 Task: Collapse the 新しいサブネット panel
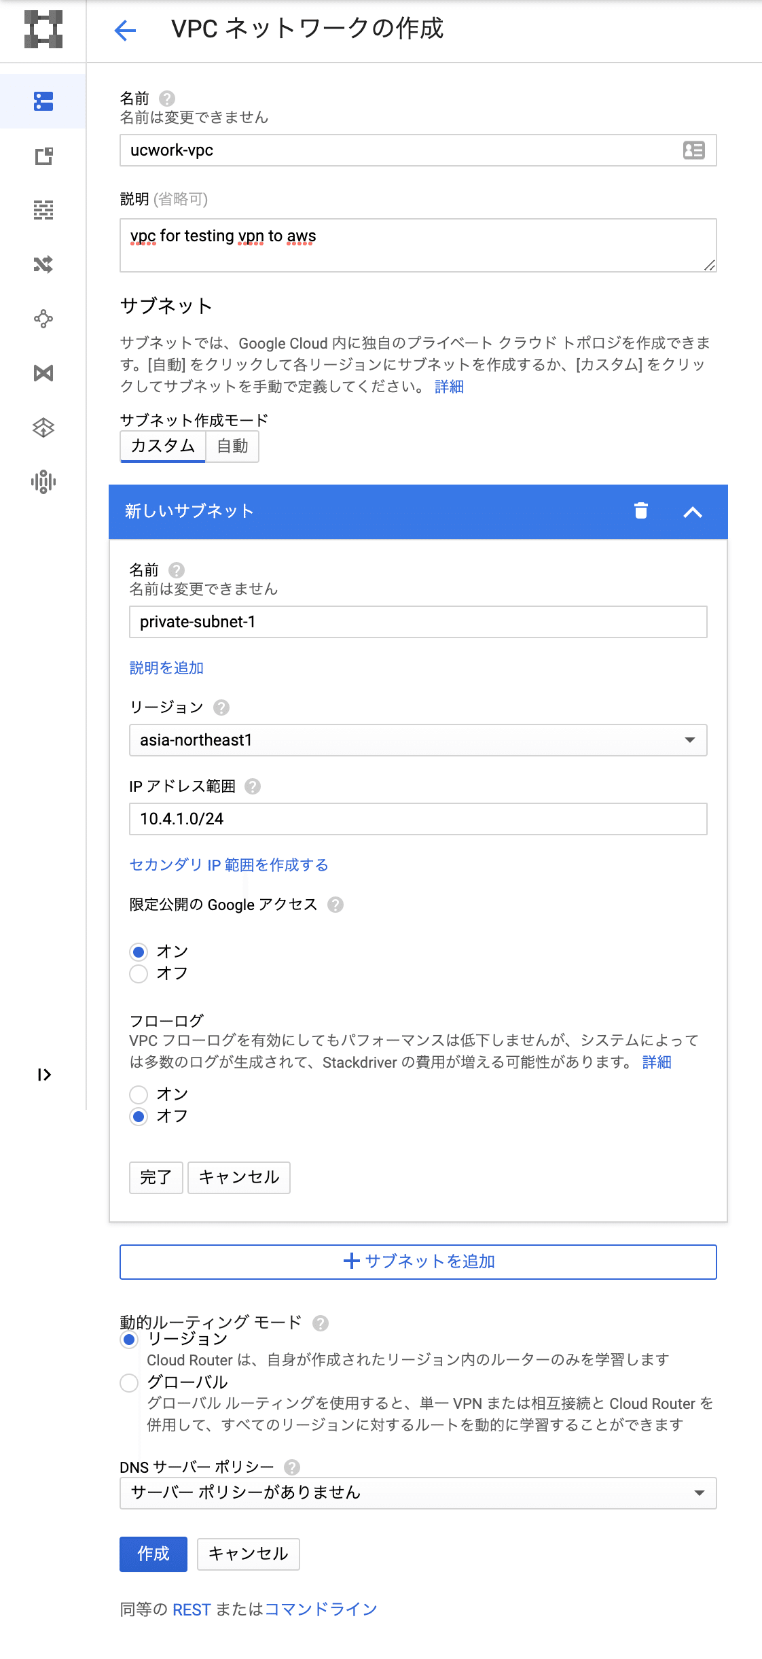point(693,512)
